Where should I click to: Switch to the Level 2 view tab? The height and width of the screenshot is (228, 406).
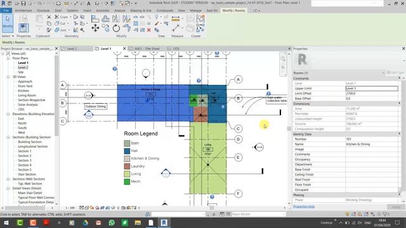(x=72, y=49)
